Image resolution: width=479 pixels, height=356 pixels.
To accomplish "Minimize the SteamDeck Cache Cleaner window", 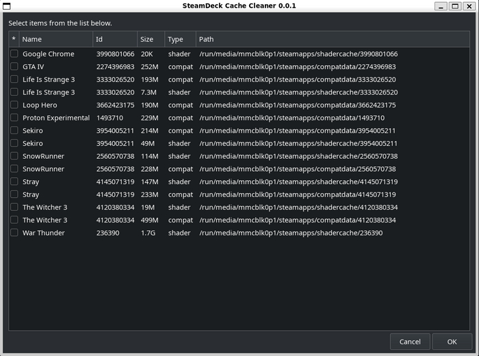I will (441, 5).
